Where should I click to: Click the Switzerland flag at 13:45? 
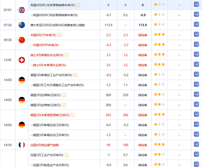coord(22,60)
